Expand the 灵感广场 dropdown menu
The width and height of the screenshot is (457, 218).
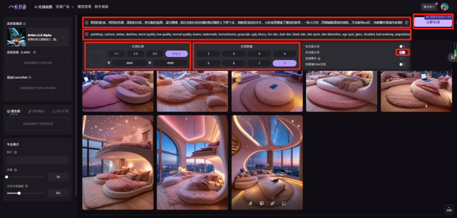click(x=65, y=7)
